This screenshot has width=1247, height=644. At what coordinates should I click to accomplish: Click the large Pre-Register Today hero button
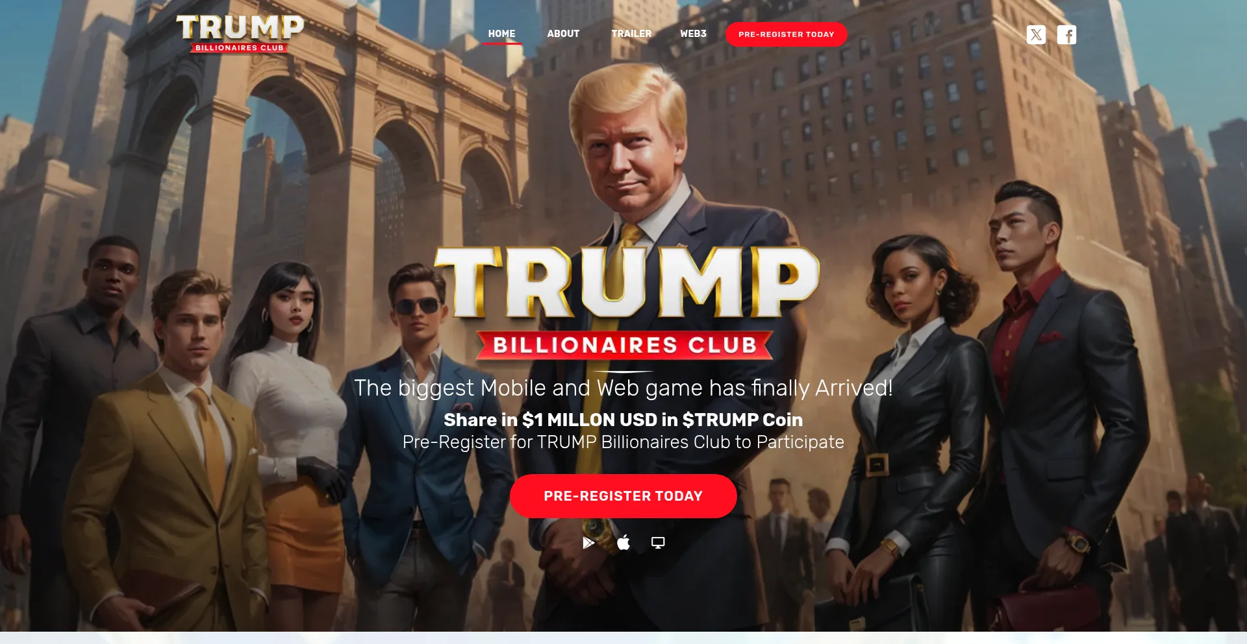[623, 496]
